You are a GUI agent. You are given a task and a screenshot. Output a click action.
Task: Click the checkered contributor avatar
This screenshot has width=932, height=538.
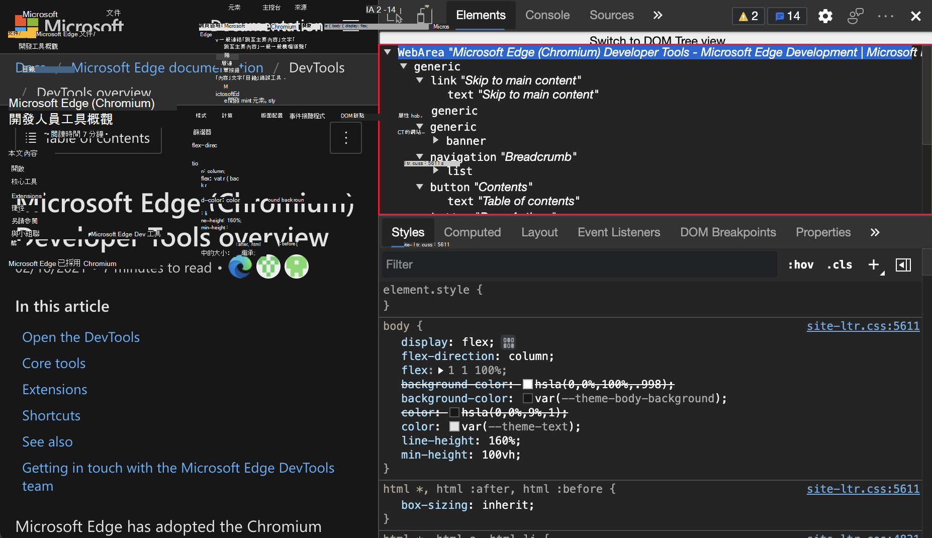[x=268, y=266]
